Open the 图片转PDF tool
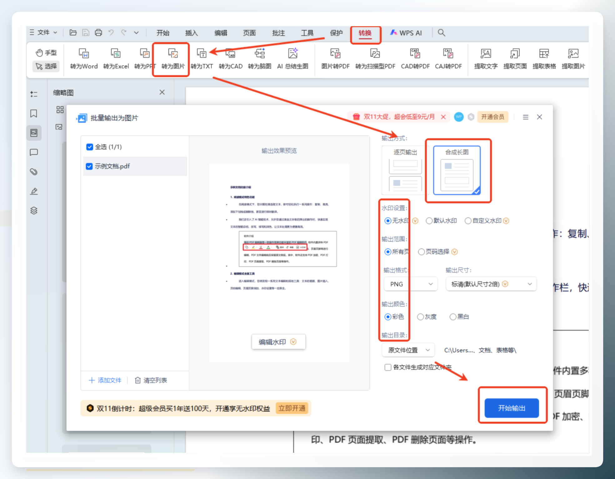 (x=335, y=58)
